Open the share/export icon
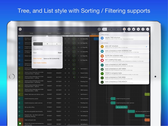Screen dimensions: 168x126 click(x=143, y=29)
